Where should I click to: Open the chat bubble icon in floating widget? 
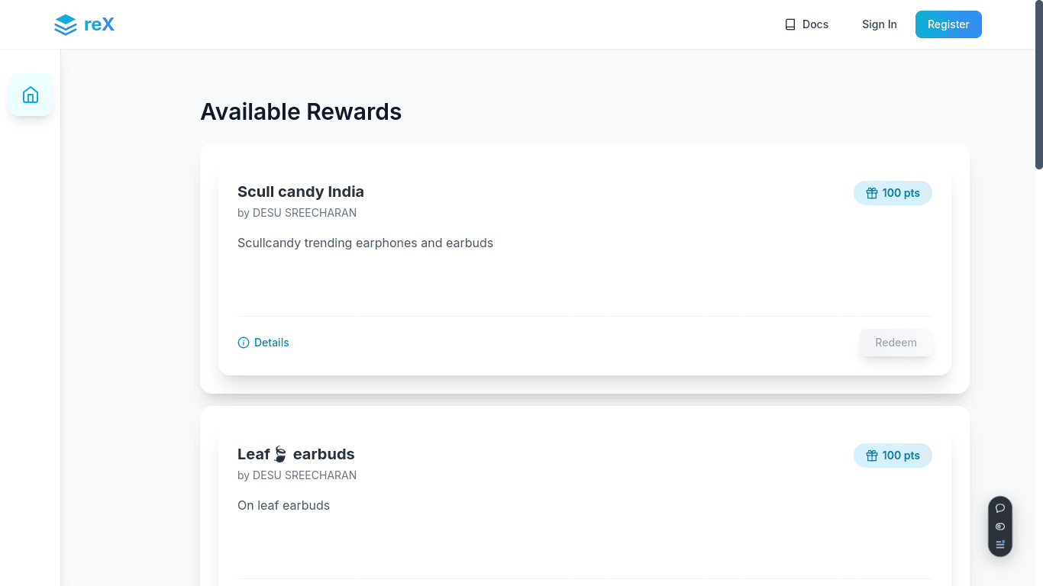tap(1000, 508)
